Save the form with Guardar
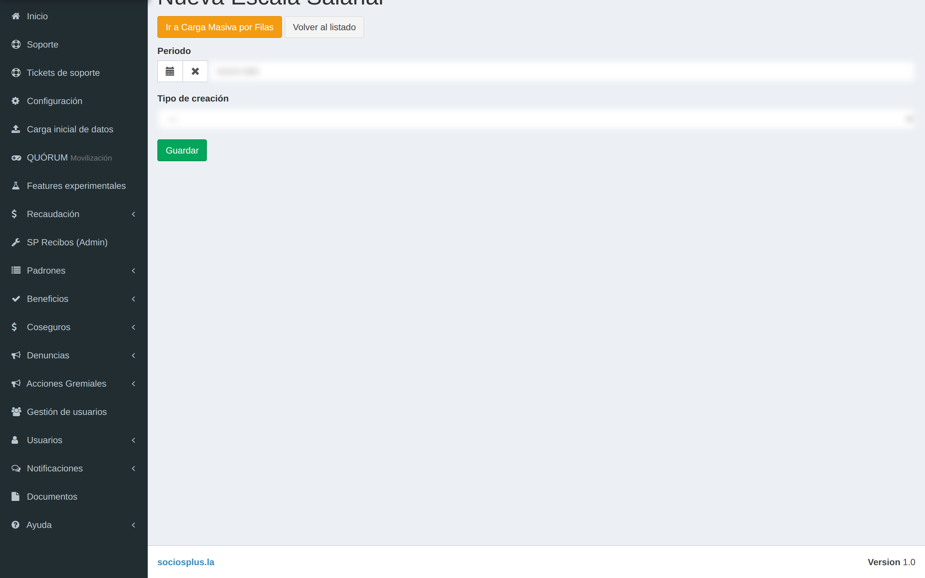 point(182,150)
